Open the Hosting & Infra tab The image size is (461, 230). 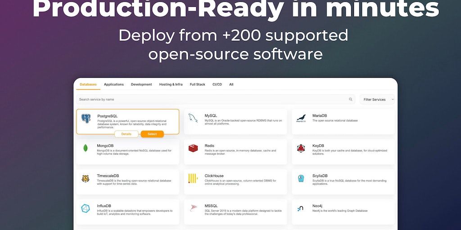[171, 84]
